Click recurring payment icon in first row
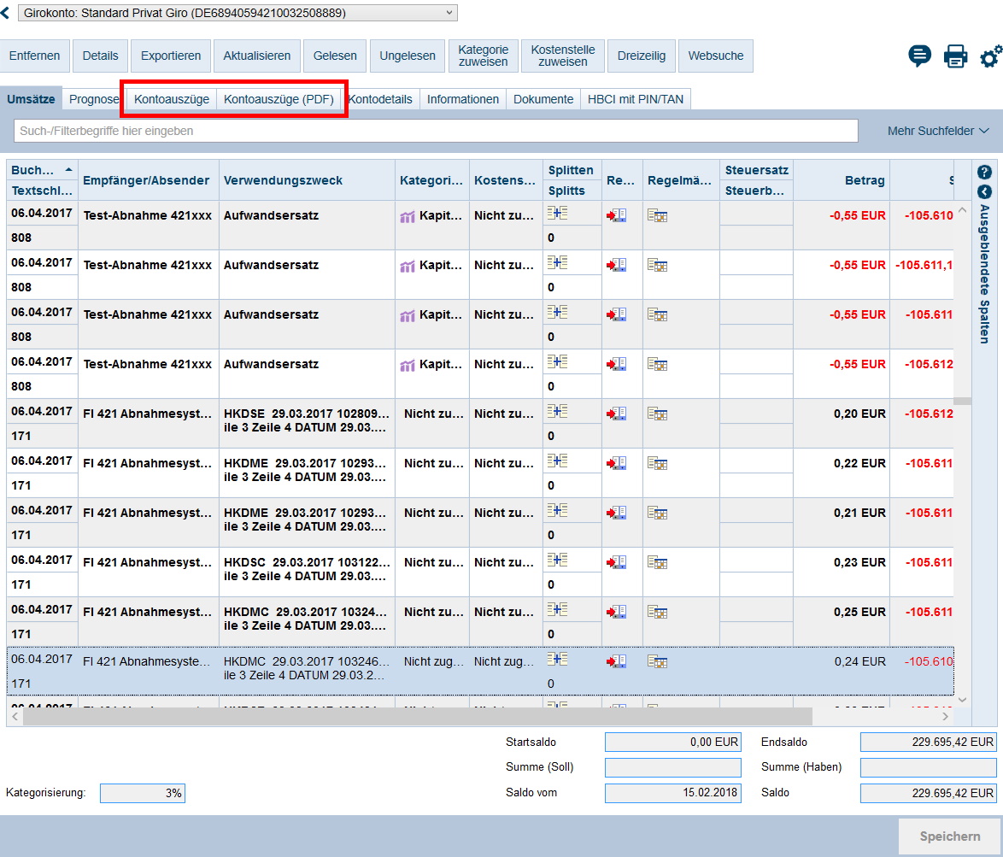Screen dimensions: 1003x857 pos(657,216)
